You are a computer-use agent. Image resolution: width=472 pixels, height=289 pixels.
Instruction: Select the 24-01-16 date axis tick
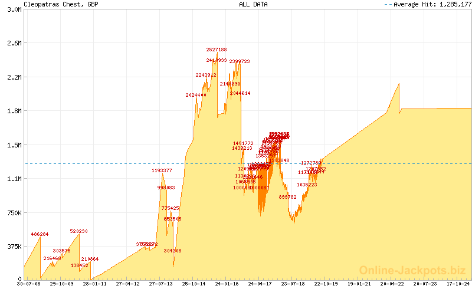point(228,284)
